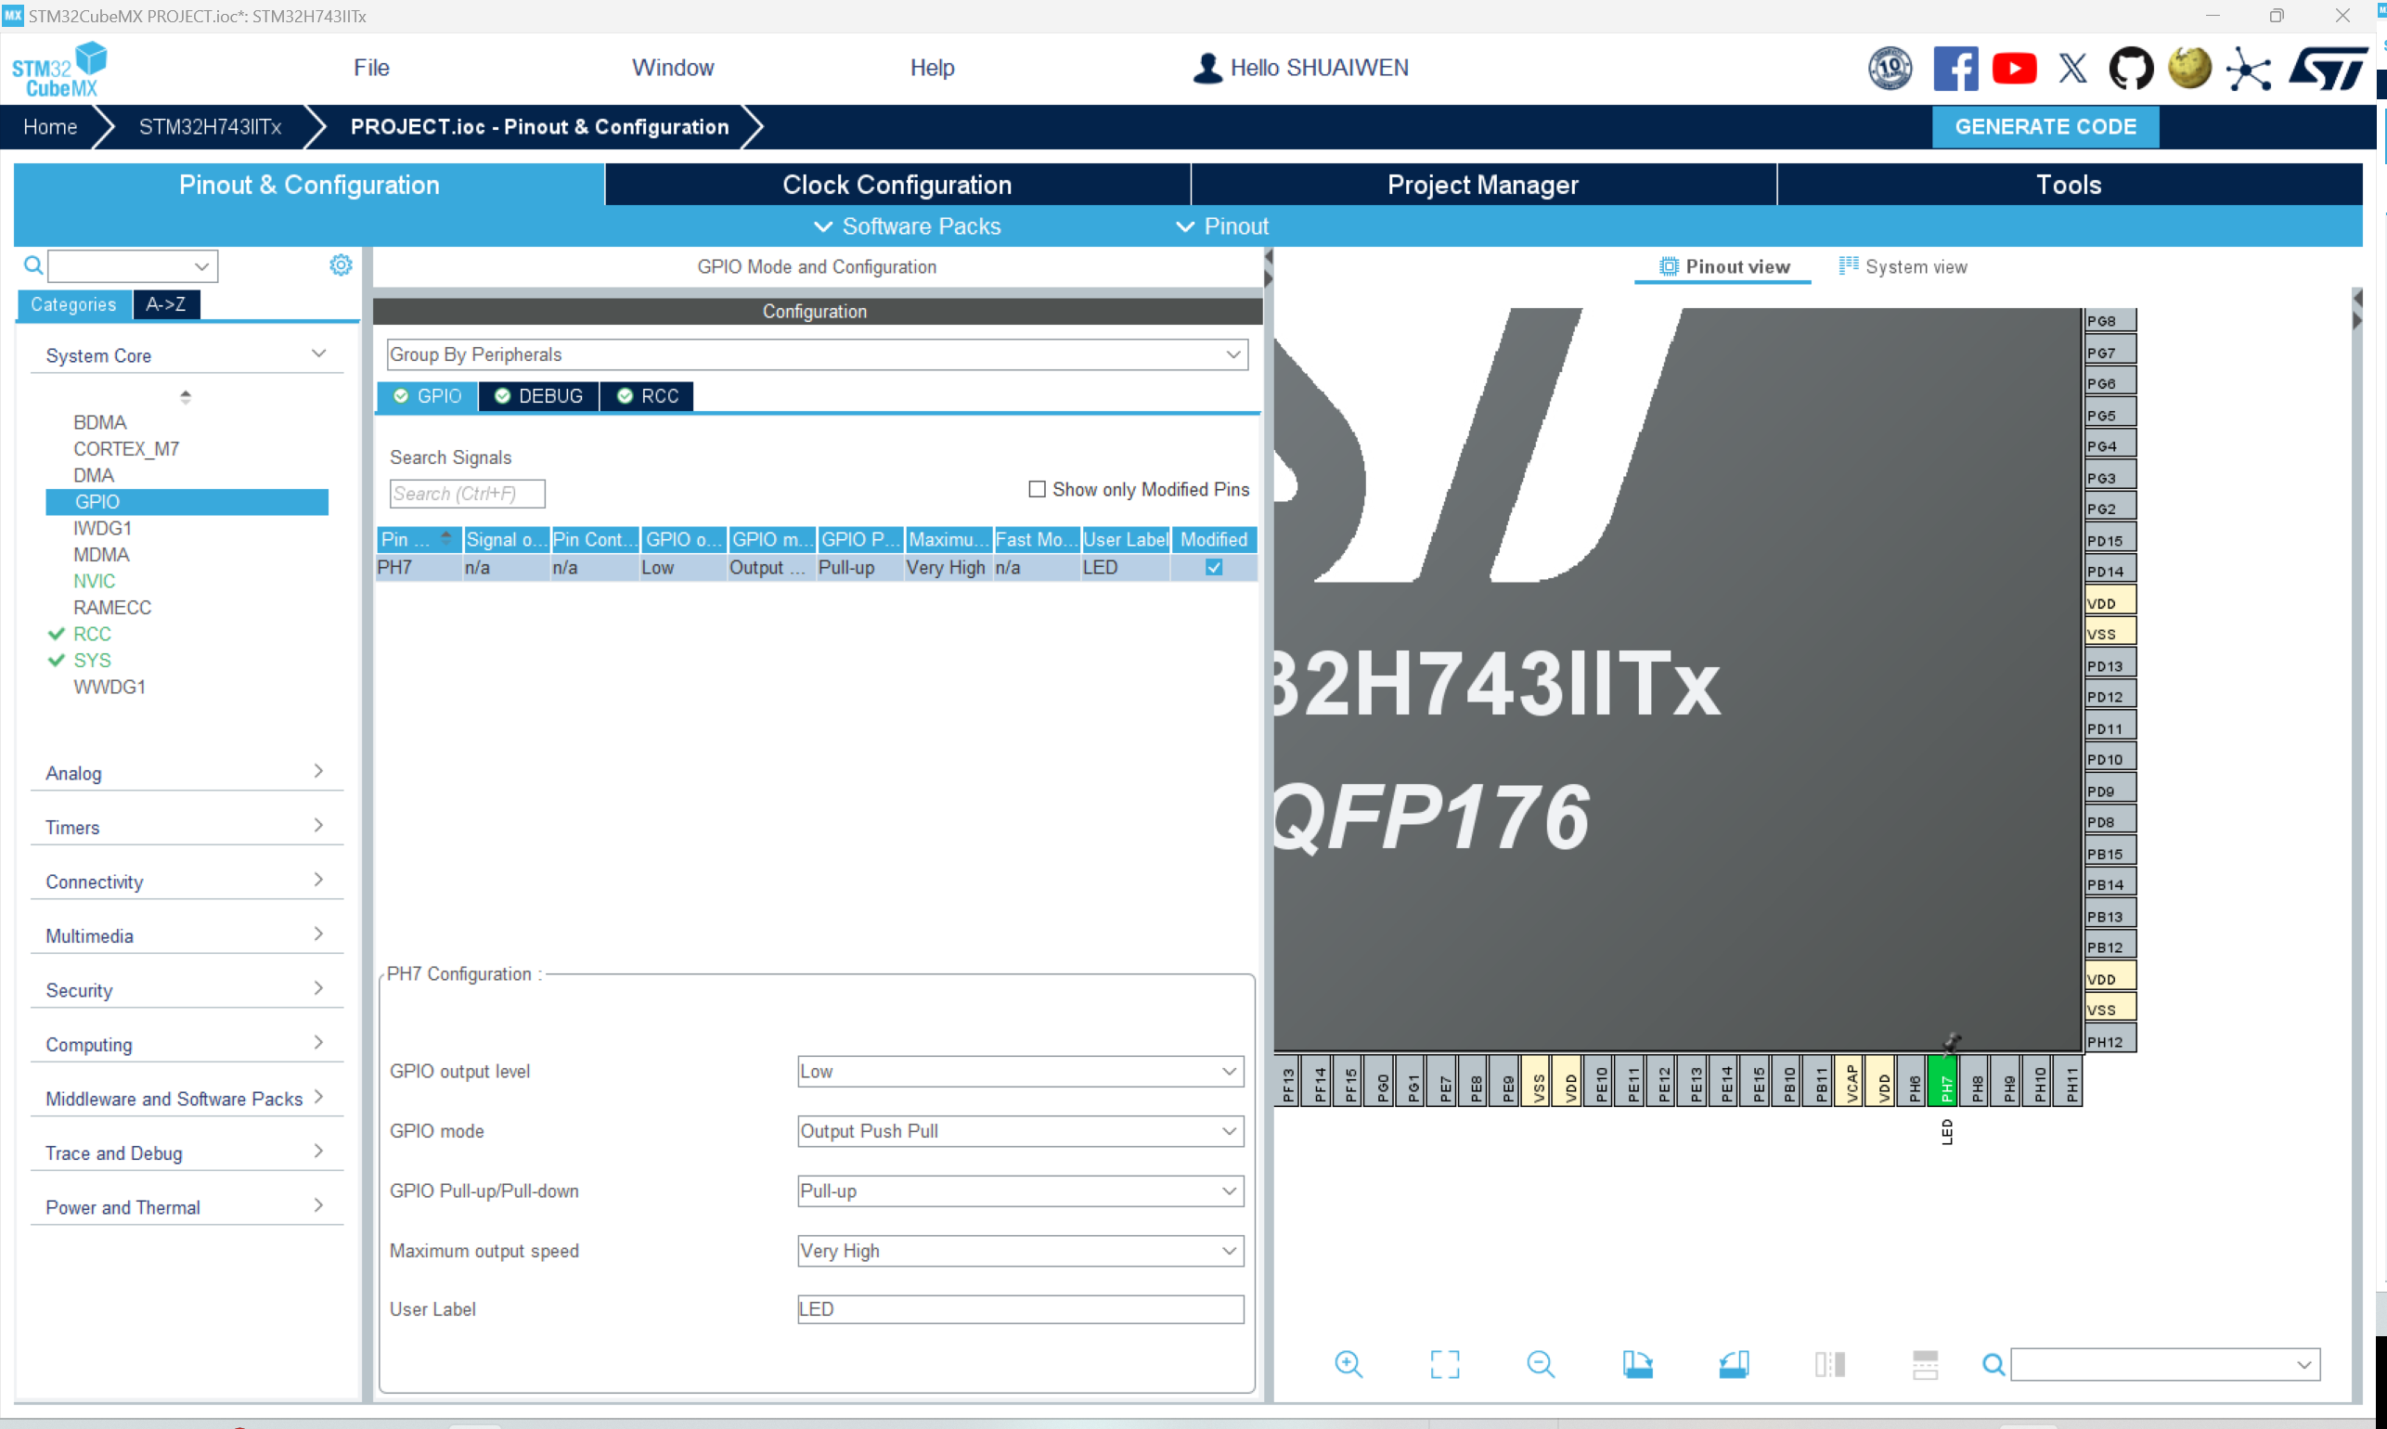Switch to System view
This screenshot has height=1429, width=2387.
1903,266
